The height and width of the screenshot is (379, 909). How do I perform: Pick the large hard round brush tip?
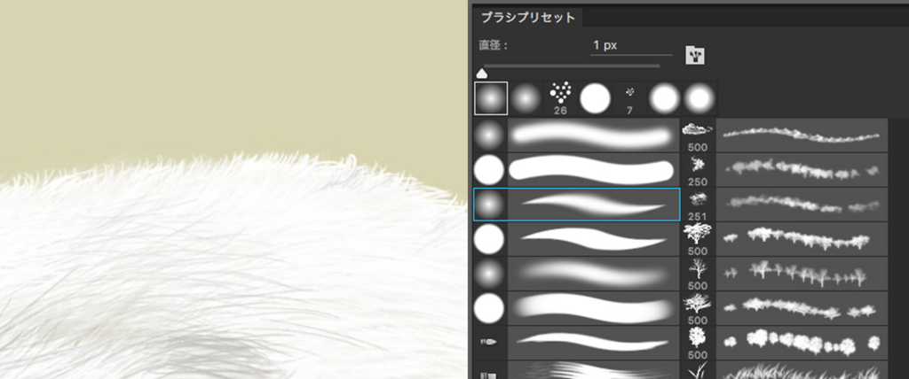596,98
